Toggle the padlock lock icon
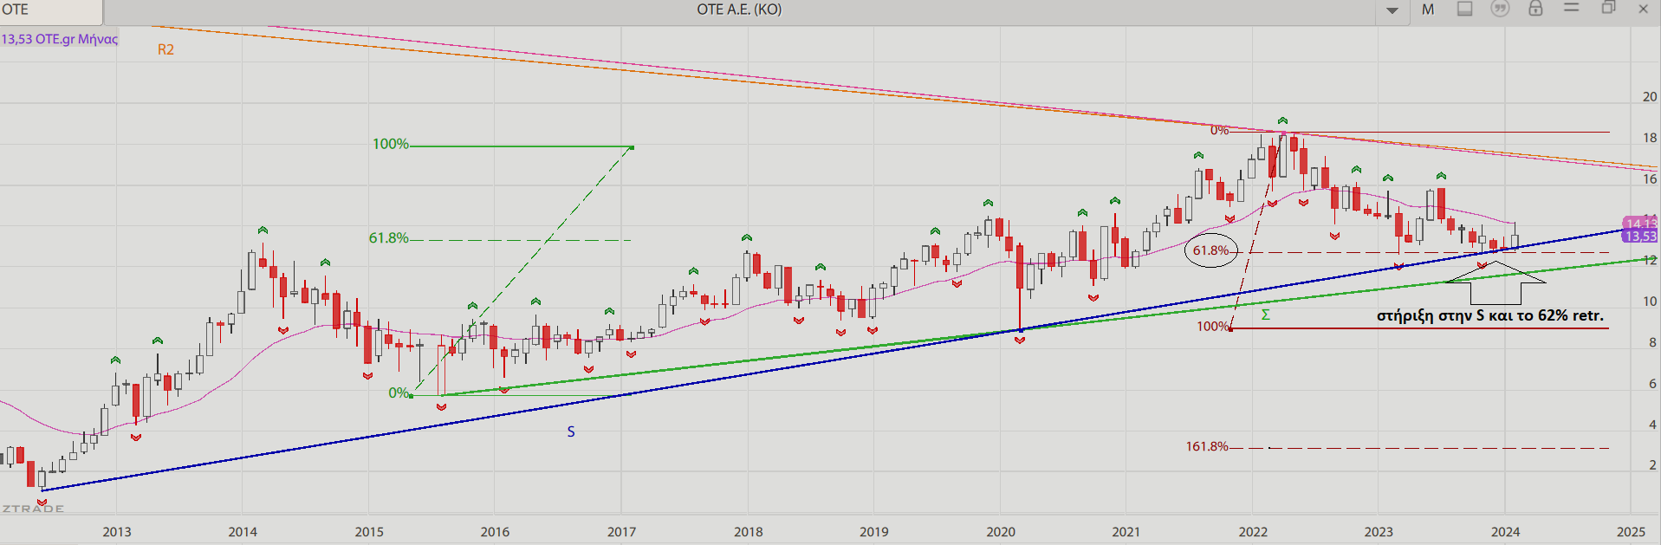The width and height of the screenshot is (1661, 545). 1535,9
